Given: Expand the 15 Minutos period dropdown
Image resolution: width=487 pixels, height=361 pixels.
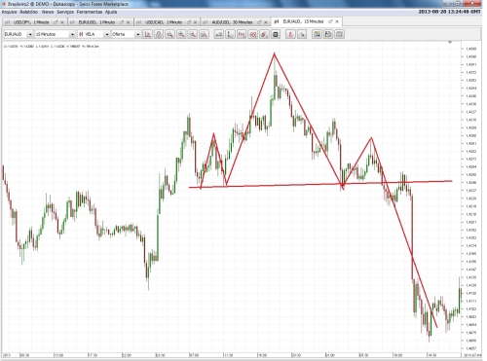Looking at the screenshot, I should (x=72, y=34).
